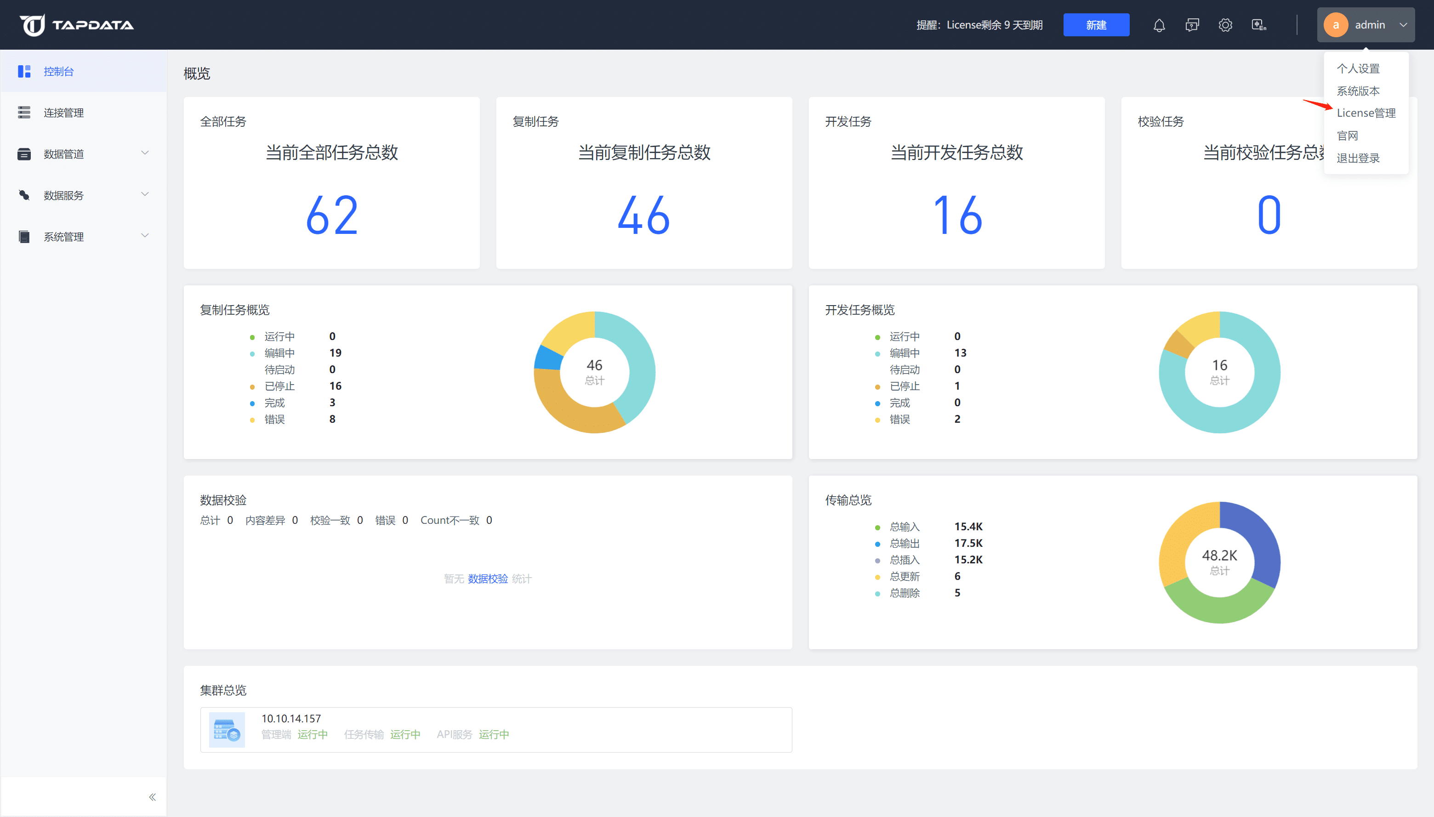The image size is (1434, 817).
Task: Click the blue 新建 button
Action: click(1096, 25)
